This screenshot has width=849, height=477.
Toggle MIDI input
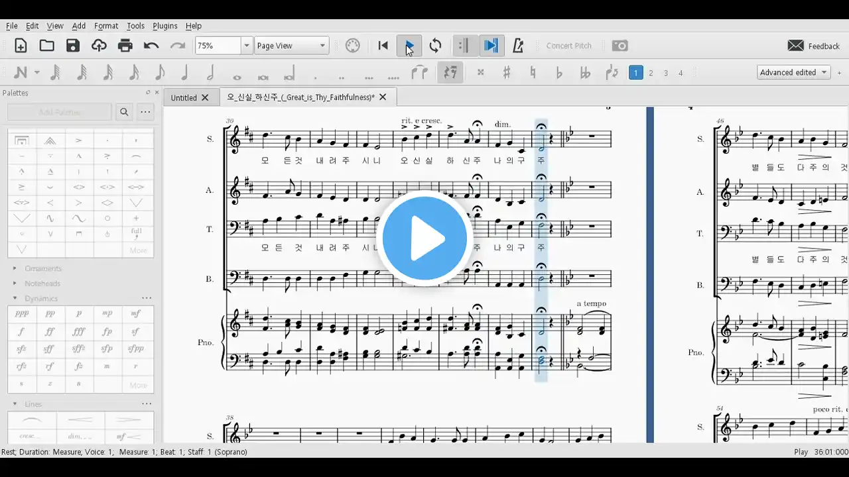(352, 46)
